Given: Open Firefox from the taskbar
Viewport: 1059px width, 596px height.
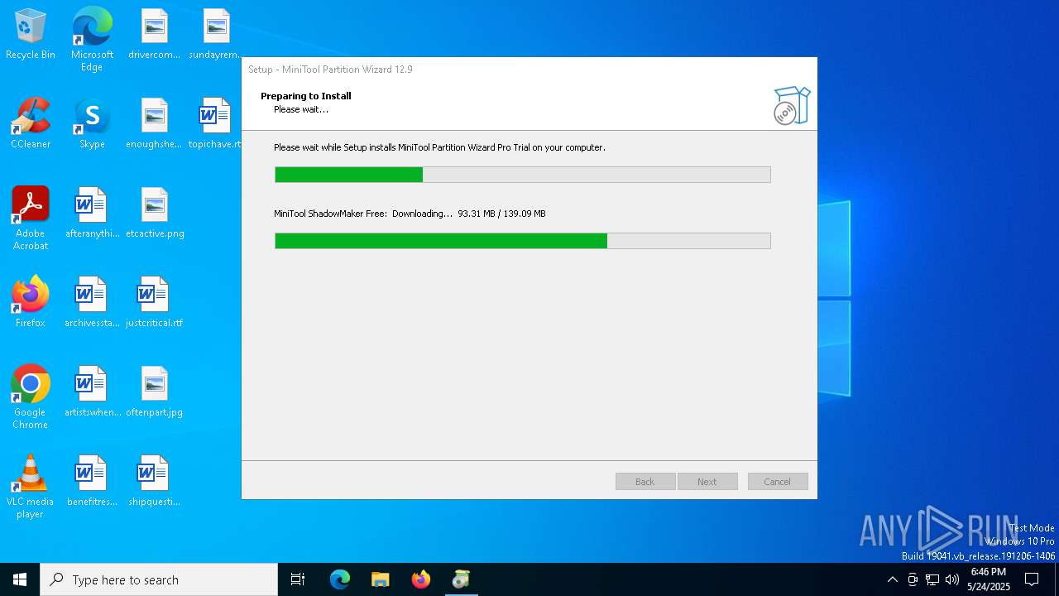Looking at the screenshot, I should pyautogui.click(x=421, y=579).
